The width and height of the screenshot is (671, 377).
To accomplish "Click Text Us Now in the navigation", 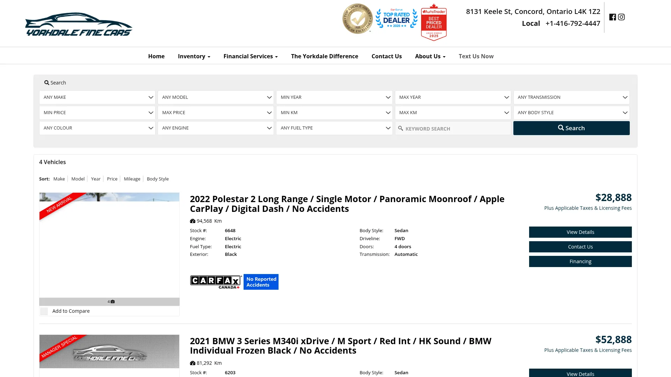I will pyautogui.click(x=476, y=56).
